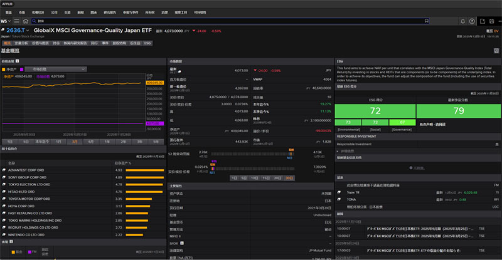Viewport: 502px width, 260px height.
Task: Open the WS workspace dropdown
Action: point(6,21)
